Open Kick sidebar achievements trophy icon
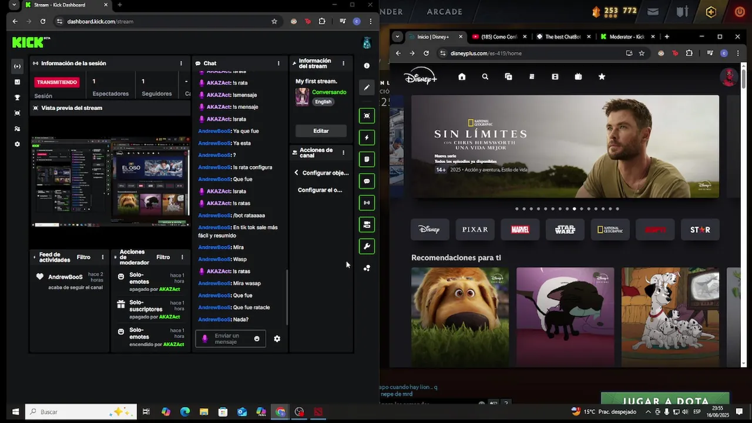The image size is (752, 423). click(17, 98)
